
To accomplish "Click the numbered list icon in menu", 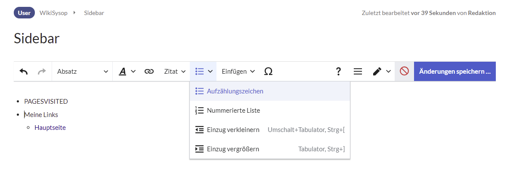I will pyautogui.click(x=199, y=111).
